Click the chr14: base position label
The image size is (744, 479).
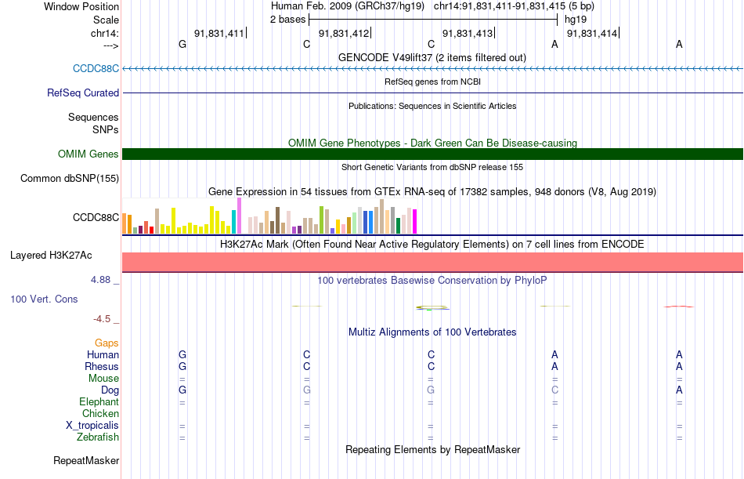(105, 33)
